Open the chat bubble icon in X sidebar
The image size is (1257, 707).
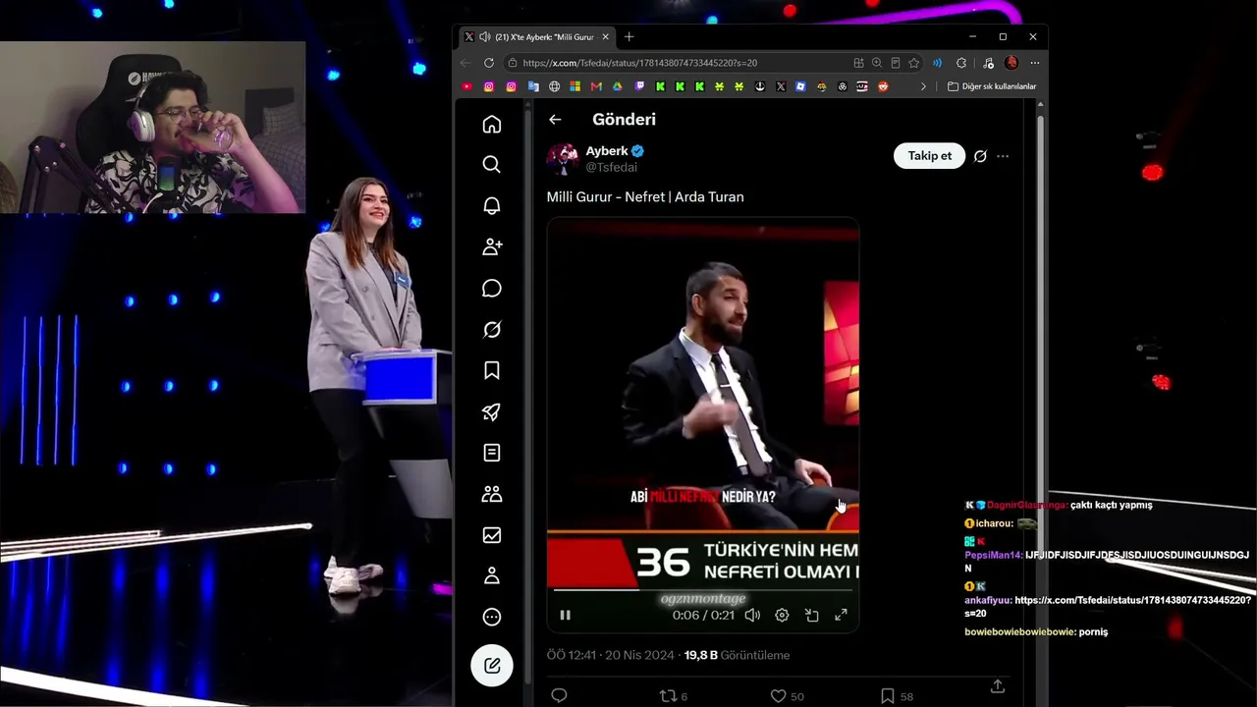[492, 288]
